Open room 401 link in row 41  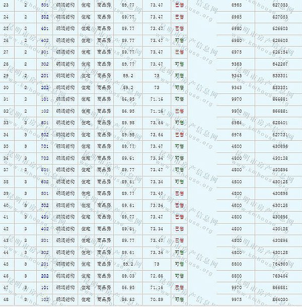tap(44, 217)
